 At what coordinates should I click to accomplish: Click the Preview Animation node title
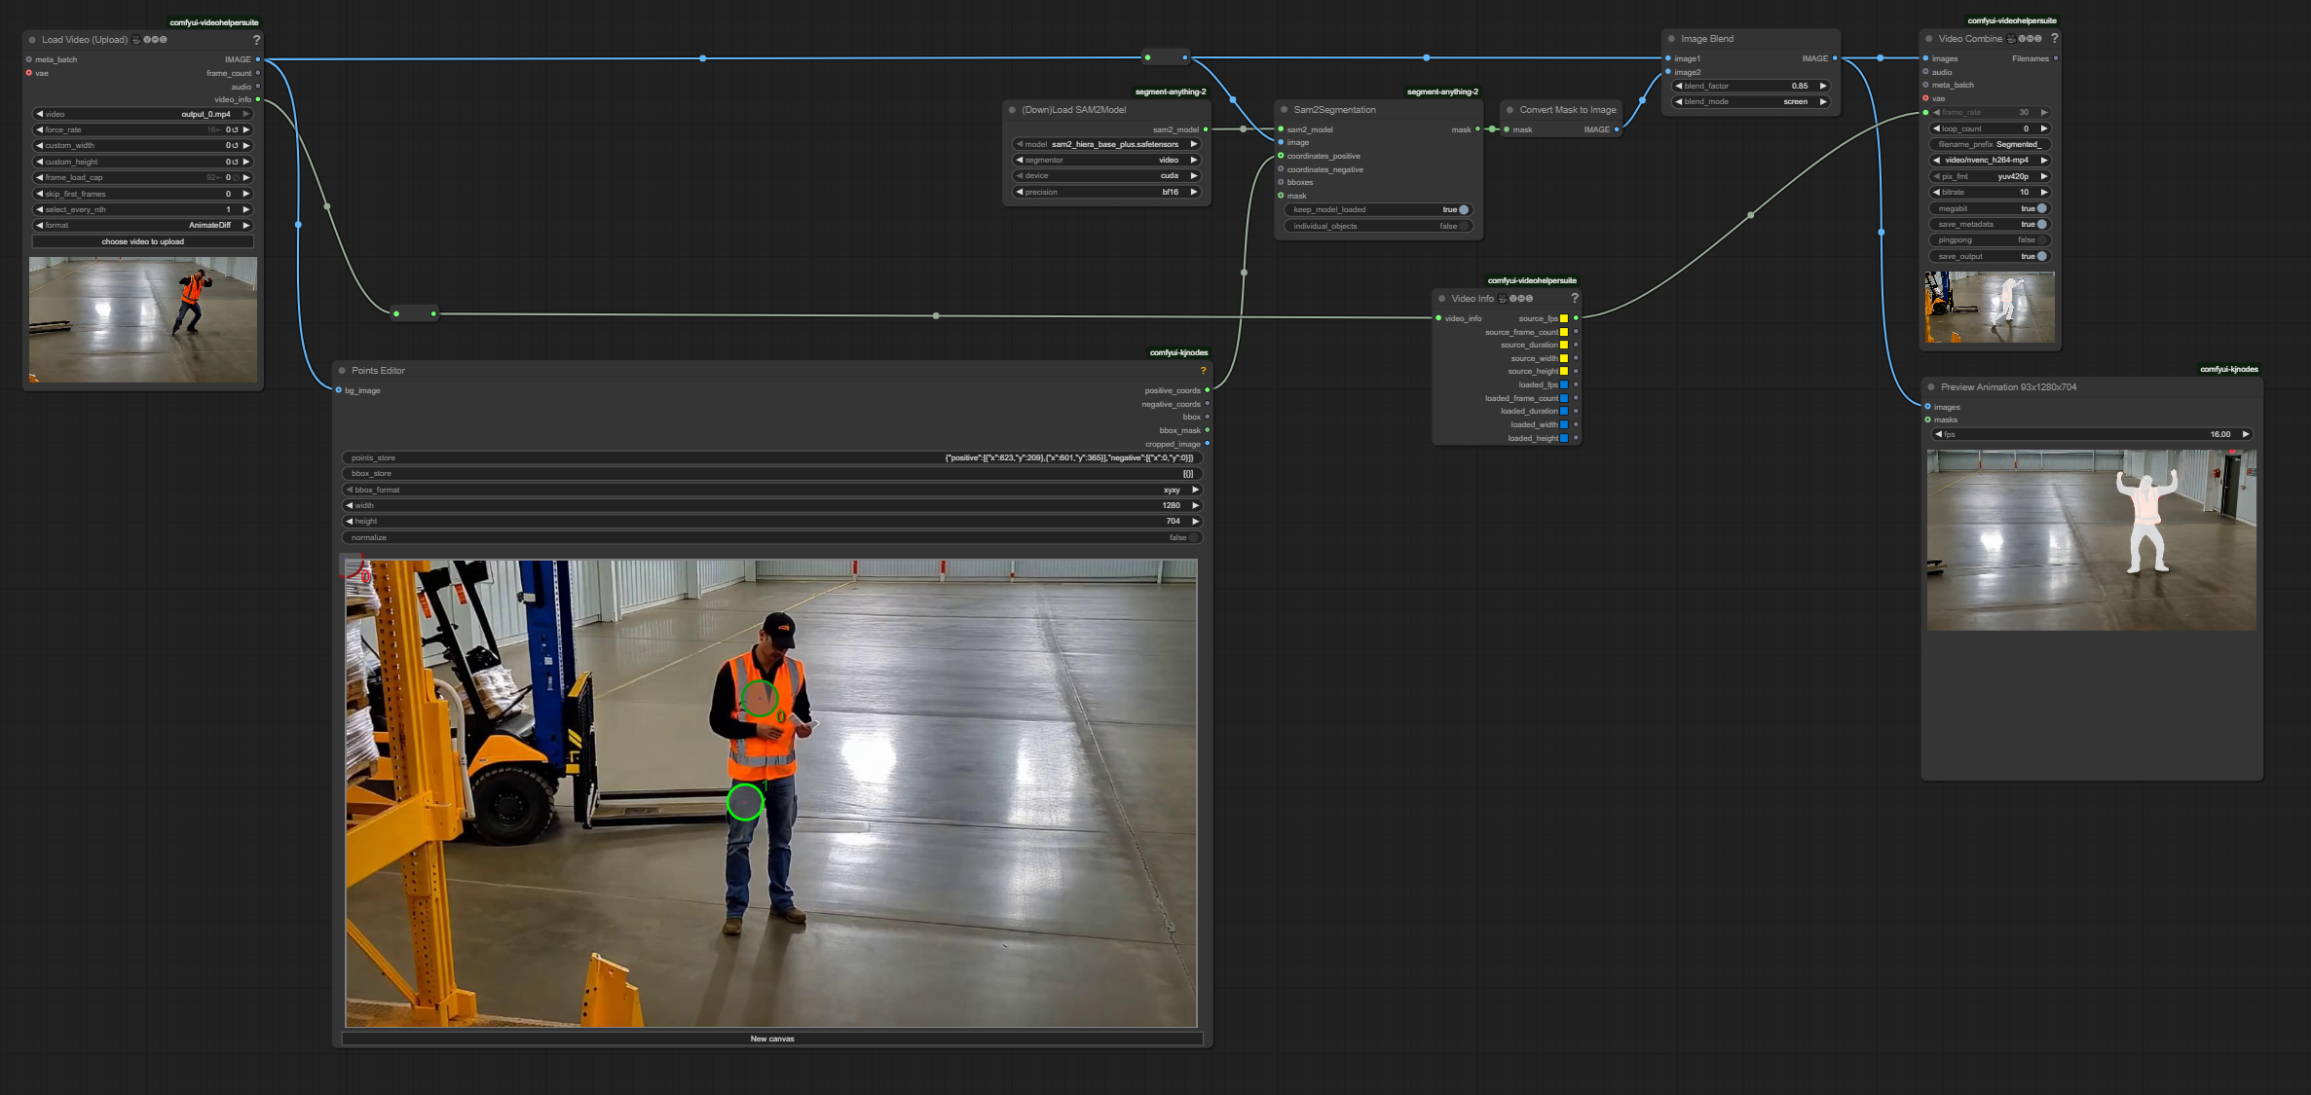point(2008,387)
